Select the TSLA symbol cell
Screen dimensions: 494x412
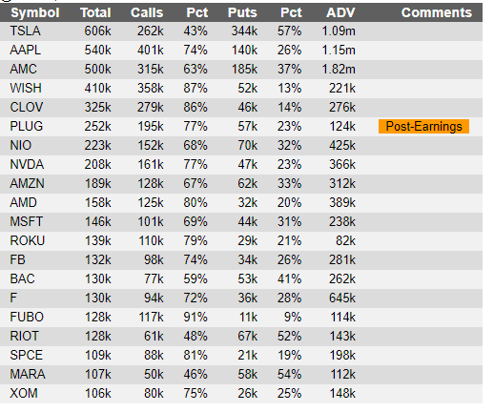click(25, 31)
